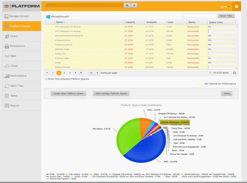Go to first page of results
This screenshot has height=183, width=247.
47,73
